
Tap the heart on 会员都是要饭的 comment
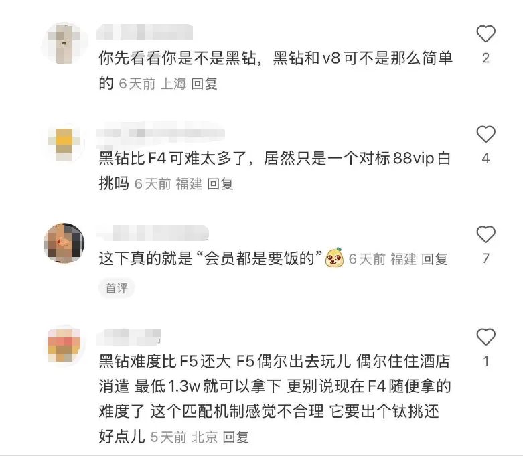(x=485, y=234)
